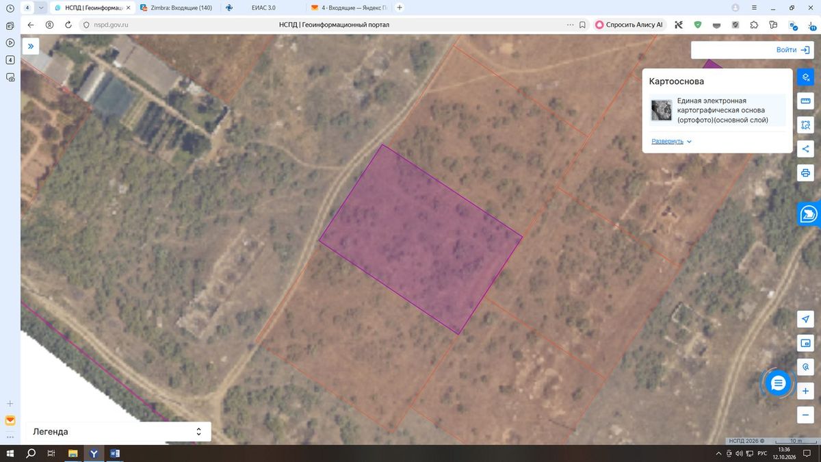The width and height of the screenshot is (821, 462).
Task: Open the chat assistant bubble
Action: tap(778, 383)
